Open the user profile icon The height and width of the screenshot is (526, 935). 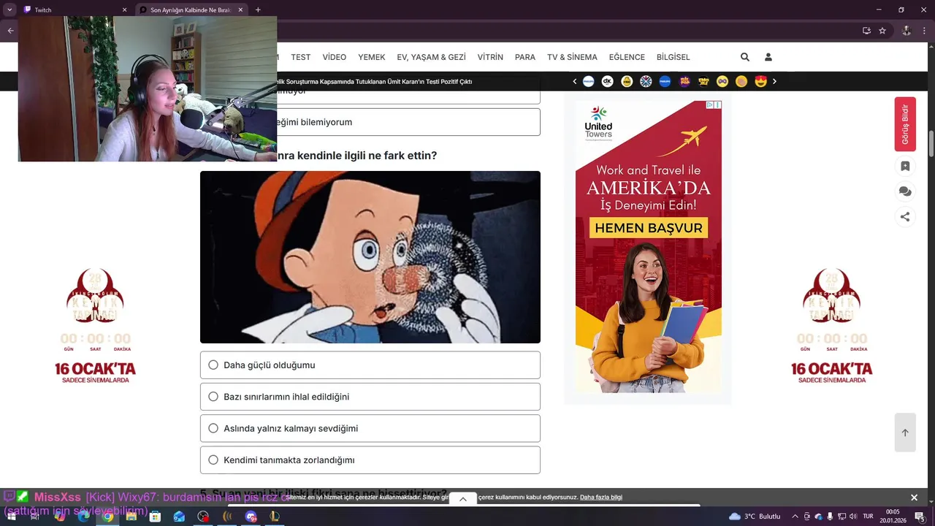click(768, 57)
